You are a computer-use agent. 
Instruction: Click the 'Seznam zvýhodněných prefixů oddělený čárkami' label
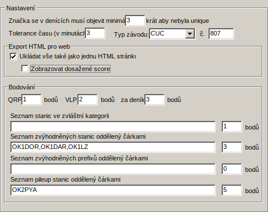click(79, 158)
